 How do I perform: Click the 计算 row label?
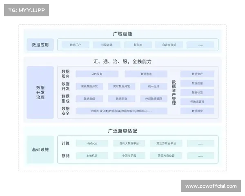point(65,143)
